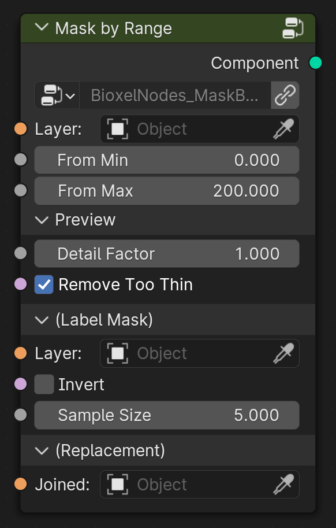
Task: Collapse the Mask by Range node
Action: pos(42,28)
